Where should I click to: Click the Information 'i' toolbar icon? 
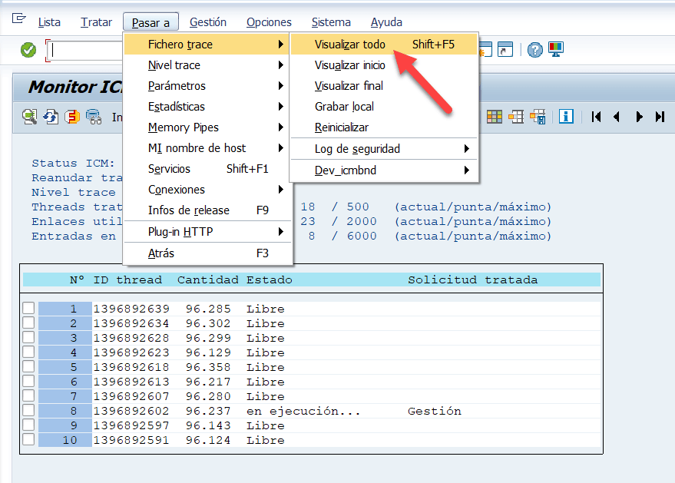(567, 117)
